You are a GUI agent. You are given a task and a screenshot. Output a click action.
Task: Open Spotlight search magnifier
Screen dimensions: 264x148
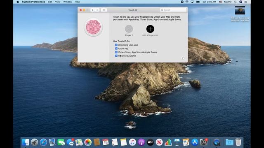235,2
